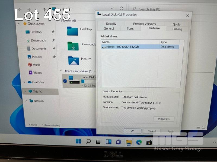Open the Tools tab

(x=130, y=29)
